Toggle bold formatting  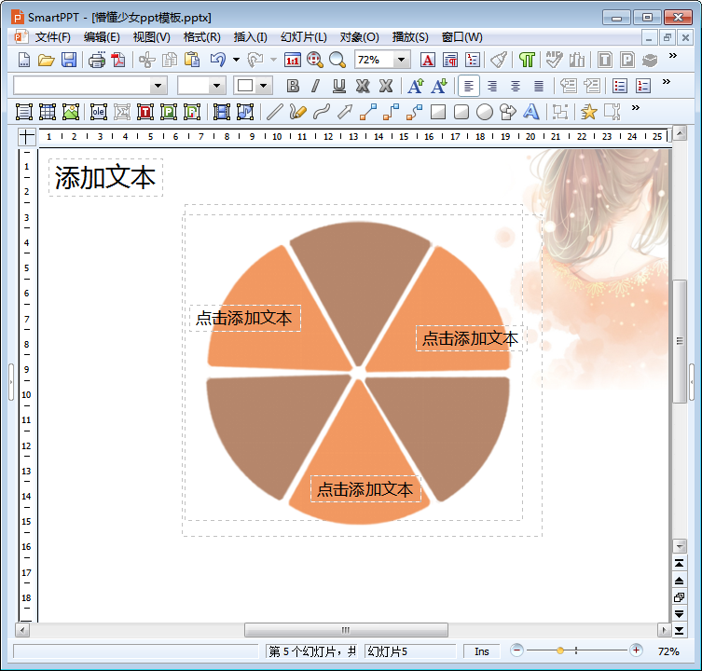[293, 86]
